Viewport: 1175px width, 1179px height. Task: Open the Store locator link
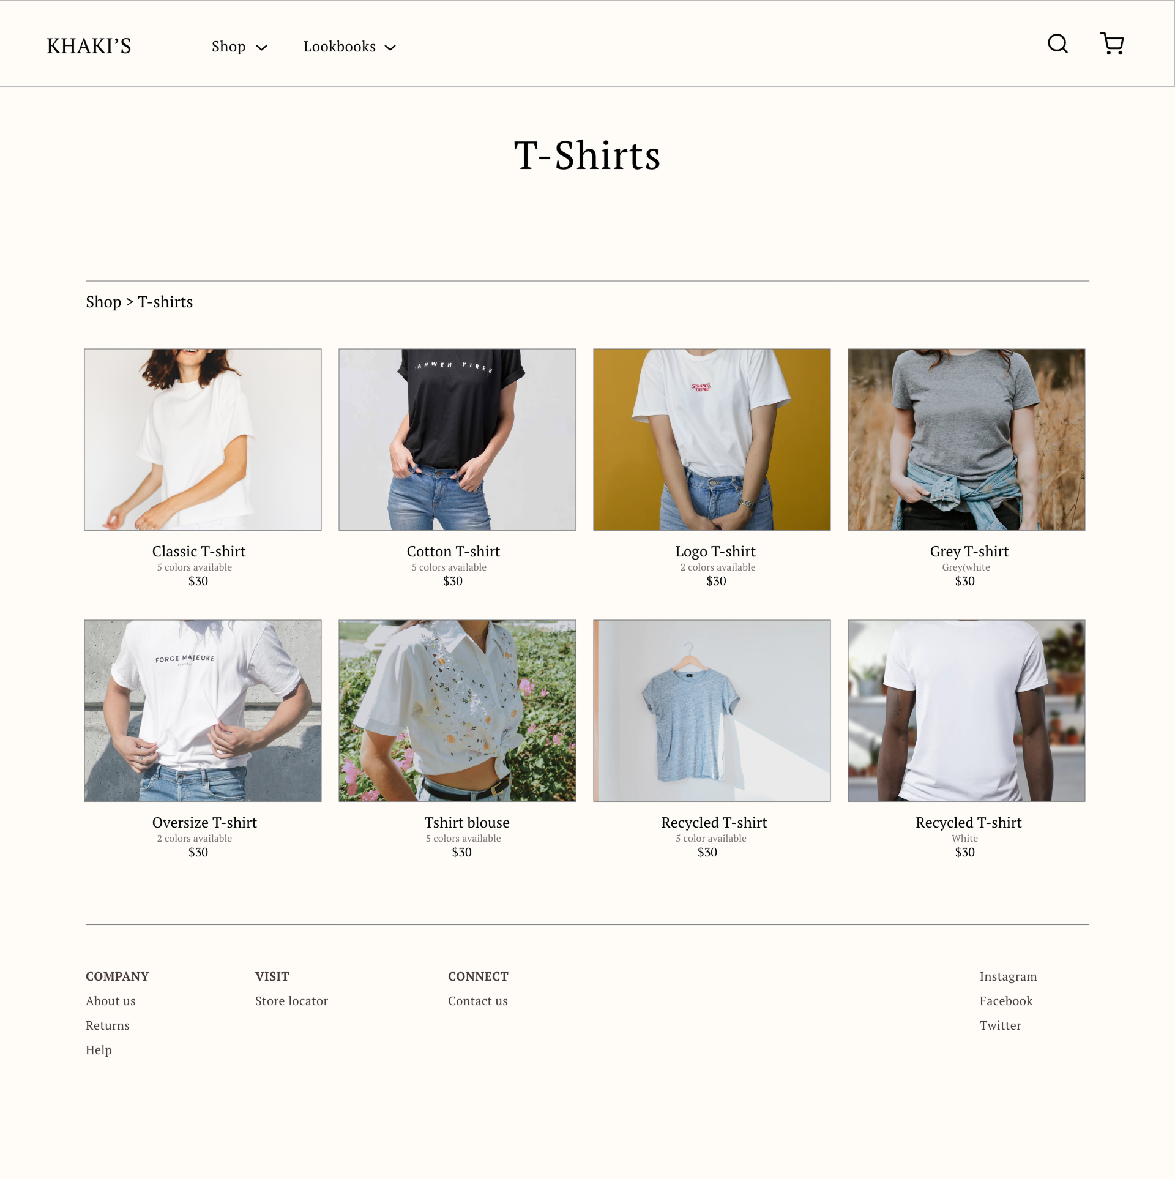click(291, 1001)
